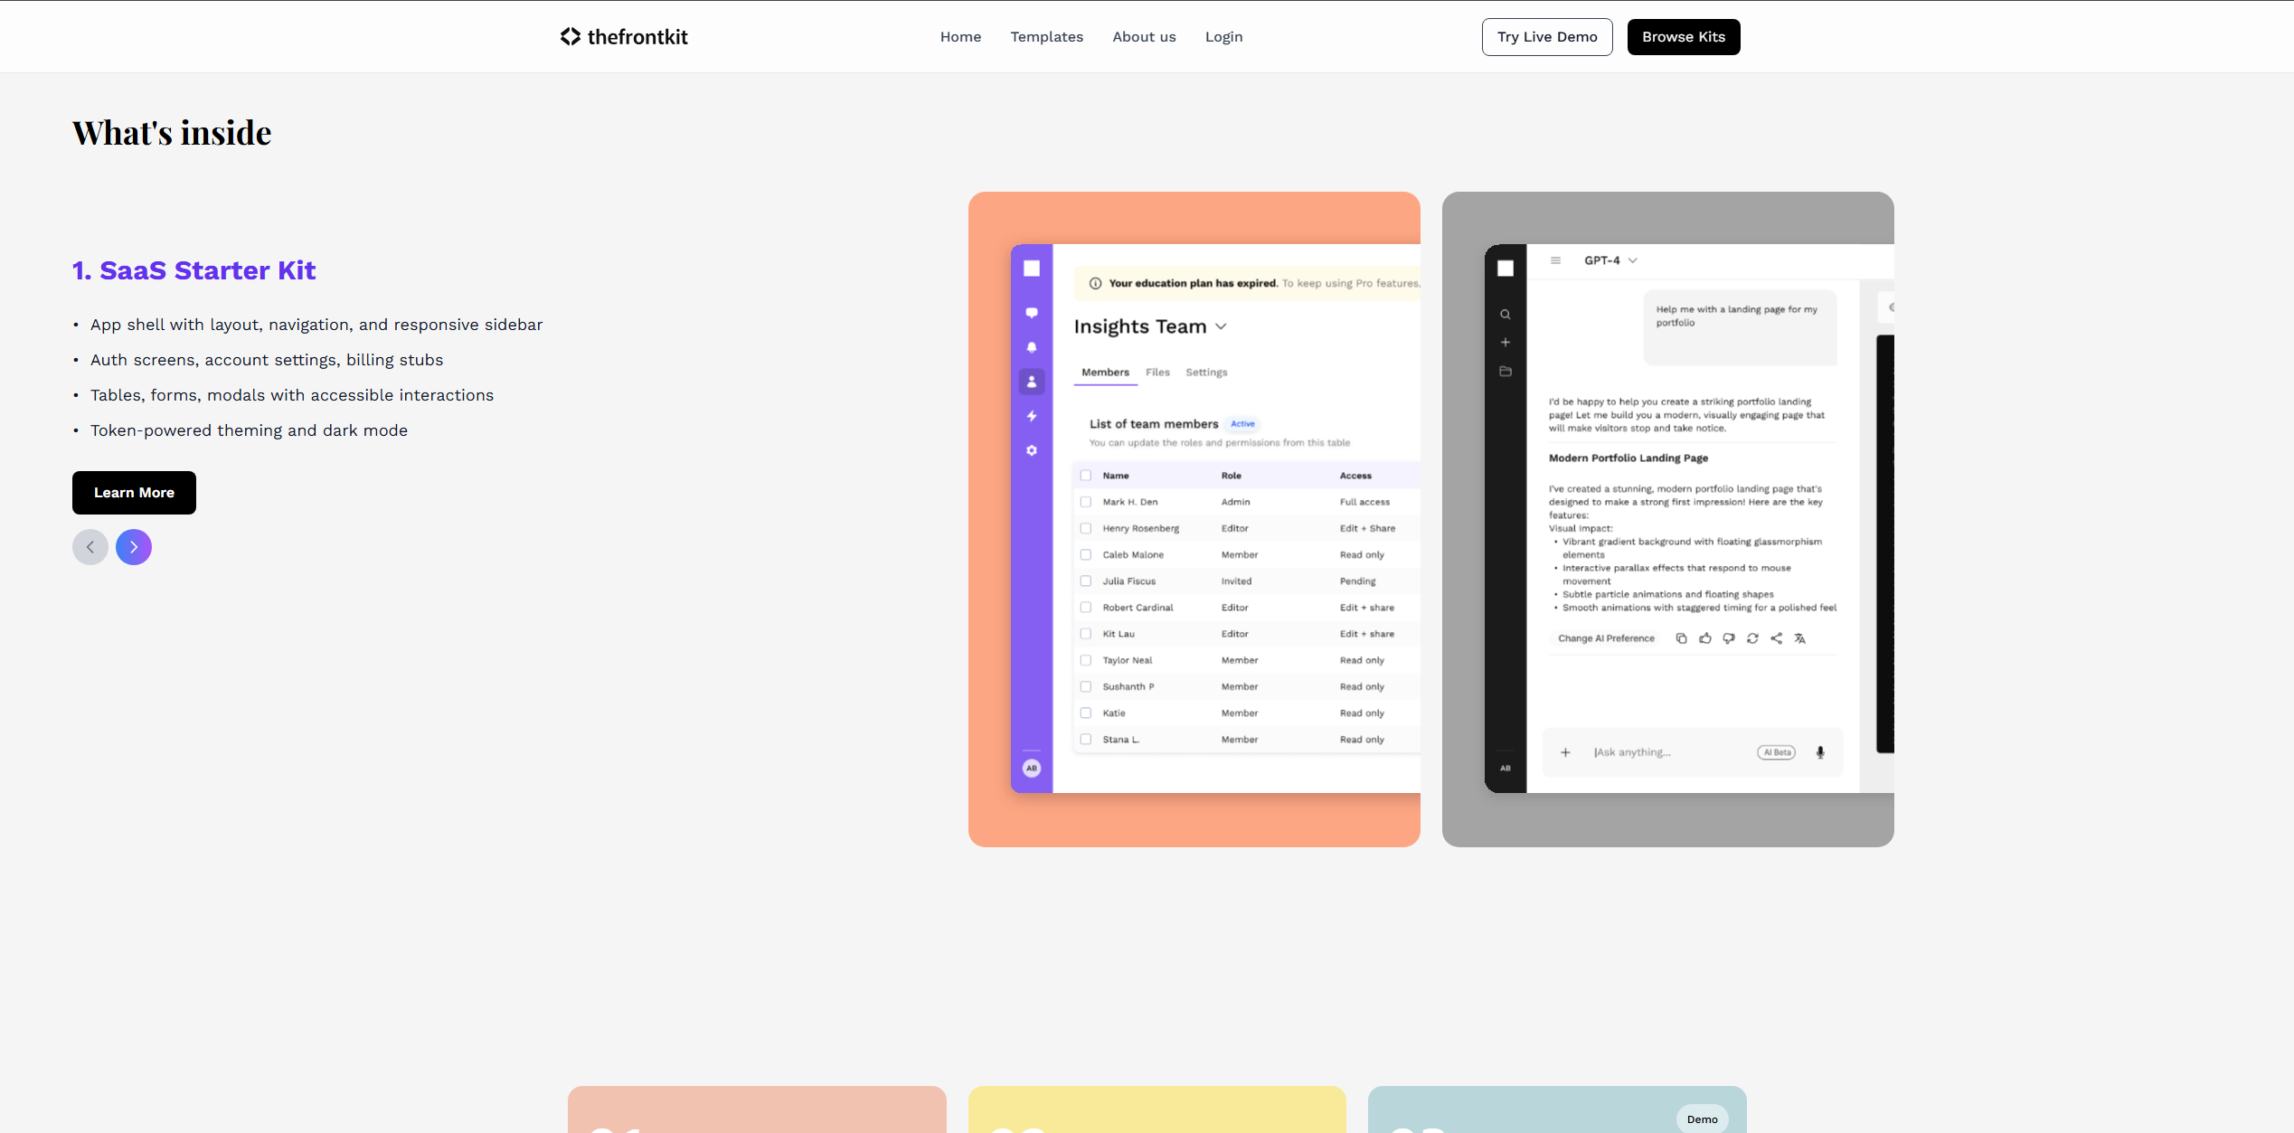This screenshot has width=2294, height=1133.
Task: Open the folder icon in the dark sidebar
Action: (x=1506, y=371)
